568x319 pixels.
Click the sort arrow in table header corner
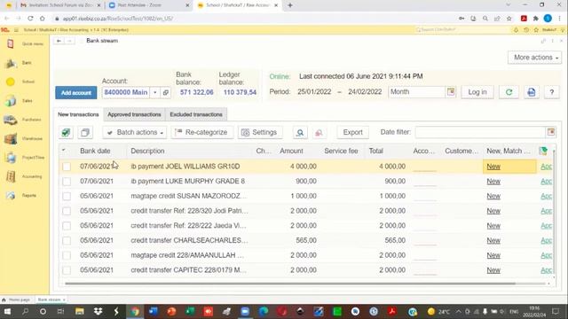tap(64, 150)
